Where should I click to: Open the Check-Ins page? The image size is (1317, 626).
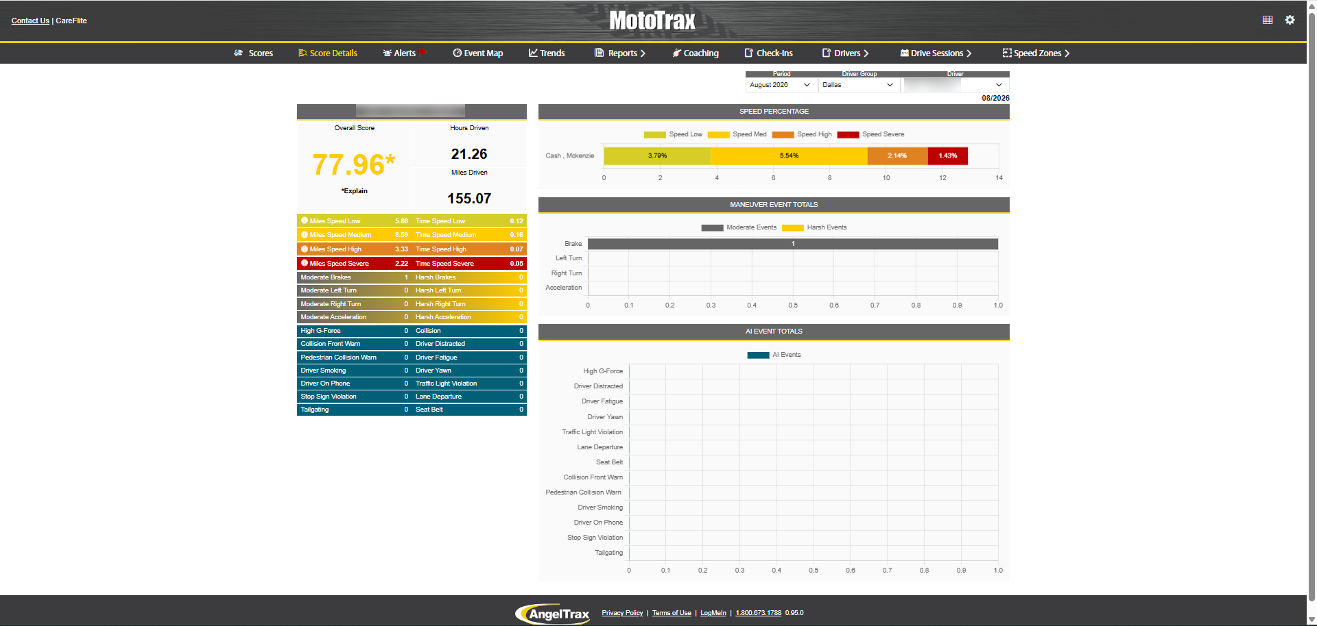pos(774,53)
